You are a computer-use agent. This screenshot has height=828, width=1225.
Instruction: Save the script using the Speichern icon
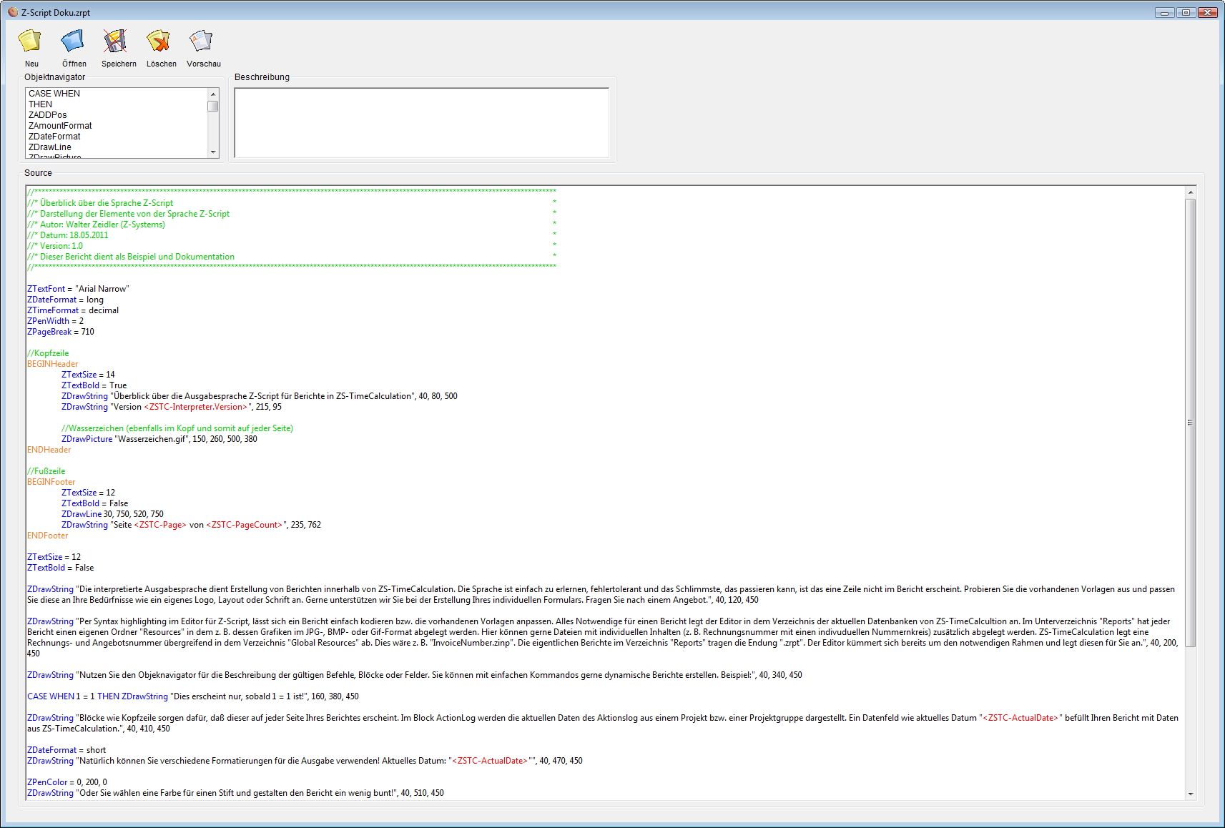click(116, 41)
